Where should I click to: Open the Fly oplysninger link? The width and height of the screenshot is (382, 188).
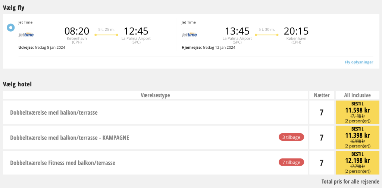coord(359,62)
